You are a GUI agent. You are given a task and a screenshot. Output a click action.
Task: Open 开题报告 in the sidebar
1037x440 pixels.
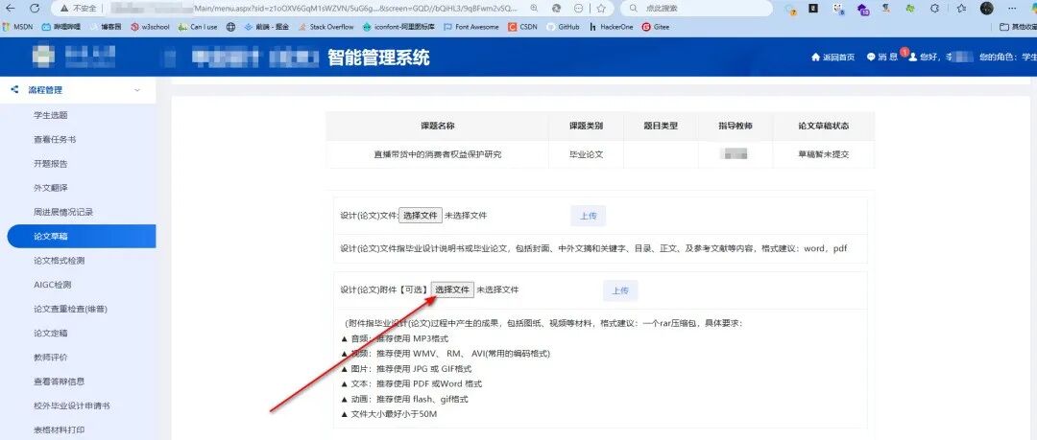(x=51, y=164)
